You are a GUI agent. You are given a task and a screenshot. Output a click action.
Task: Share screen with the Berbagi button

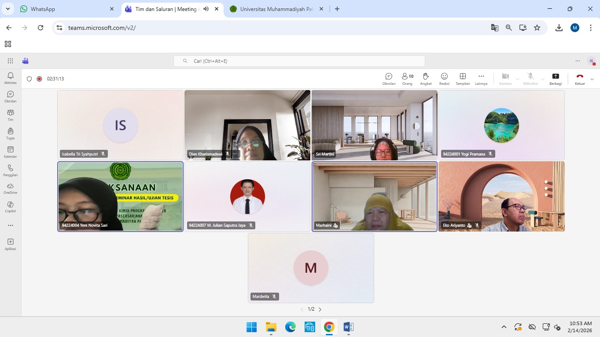(556, 79)
